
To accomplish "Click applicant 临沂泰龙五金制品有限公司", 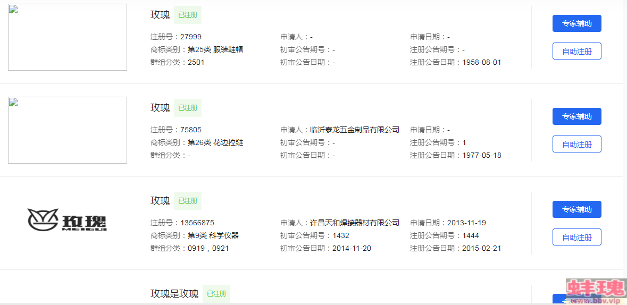I will (x=355, y=130).
